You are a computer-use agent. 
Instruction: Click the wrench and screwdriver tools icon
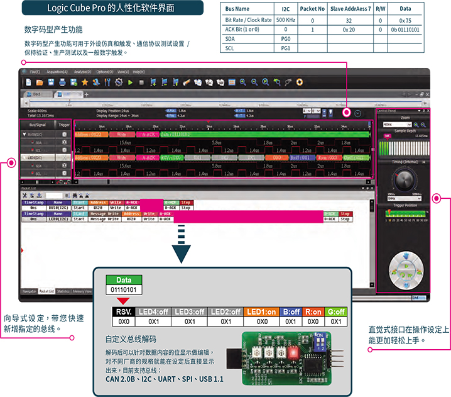click(x=107, y=82)
